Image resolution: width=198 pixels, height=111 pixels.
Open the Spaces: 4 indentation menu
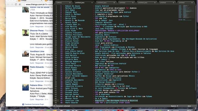coord(174,106)
